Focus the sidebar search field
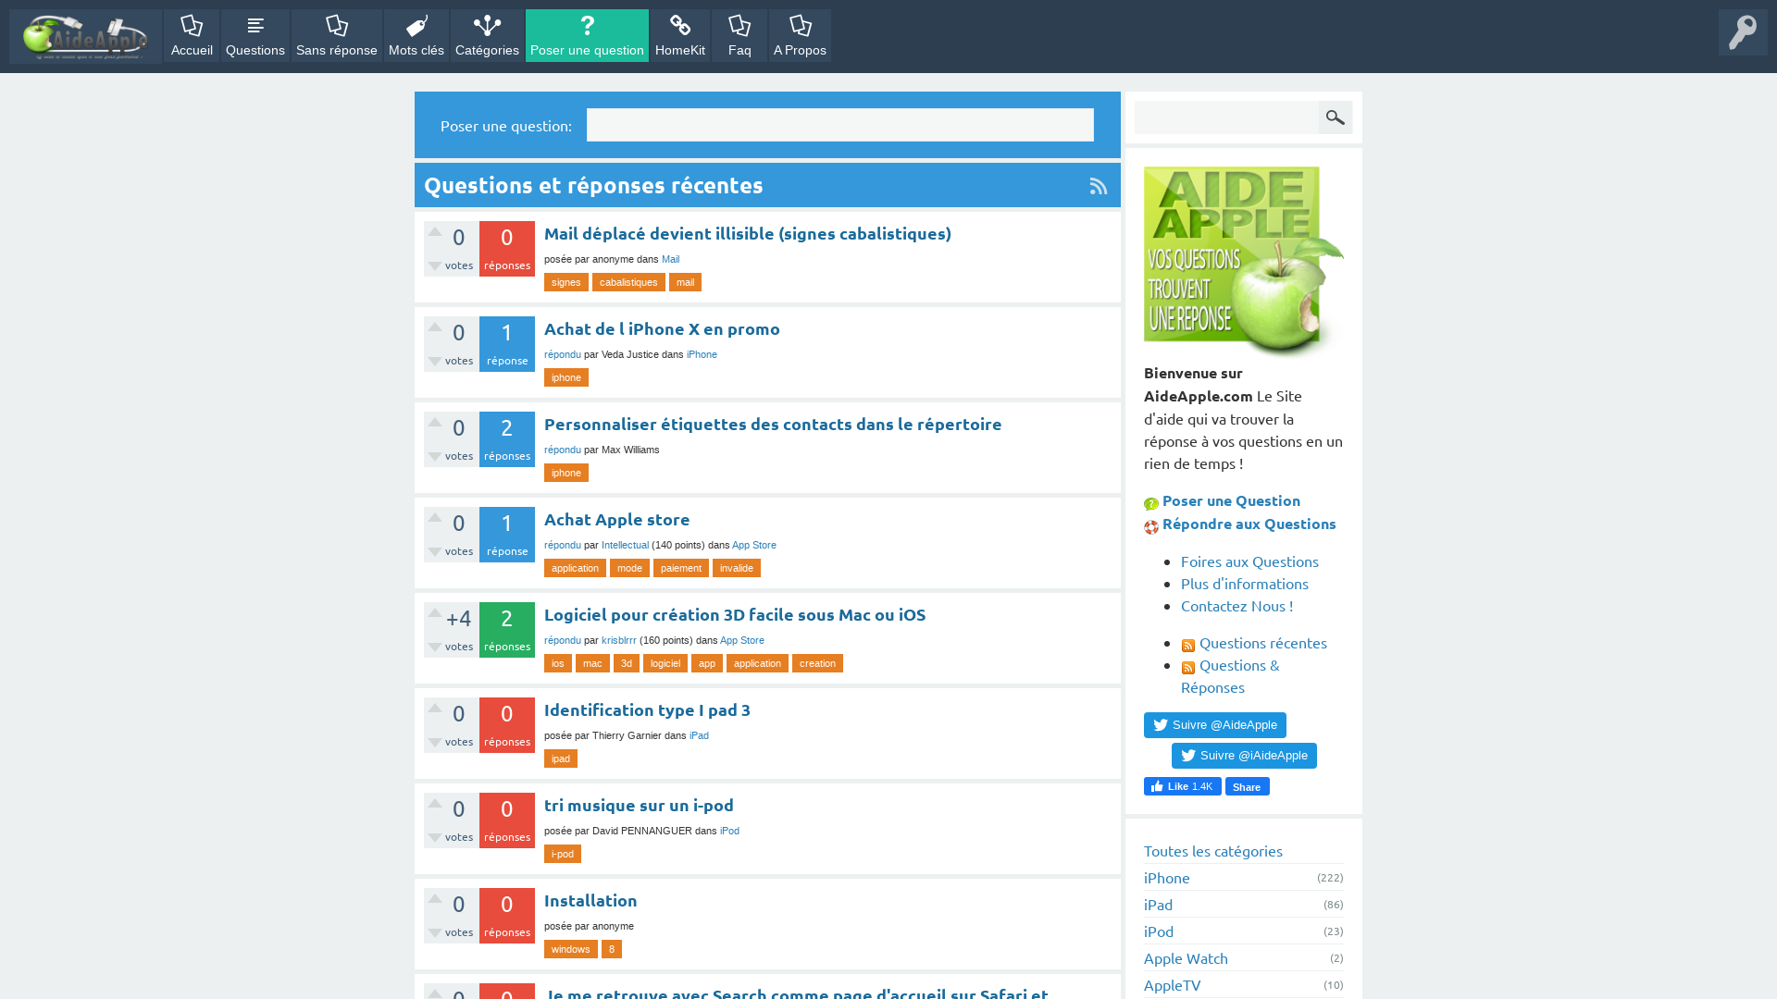The width and height of the screenshot is (1777, 999). (x=1226, y=117)
